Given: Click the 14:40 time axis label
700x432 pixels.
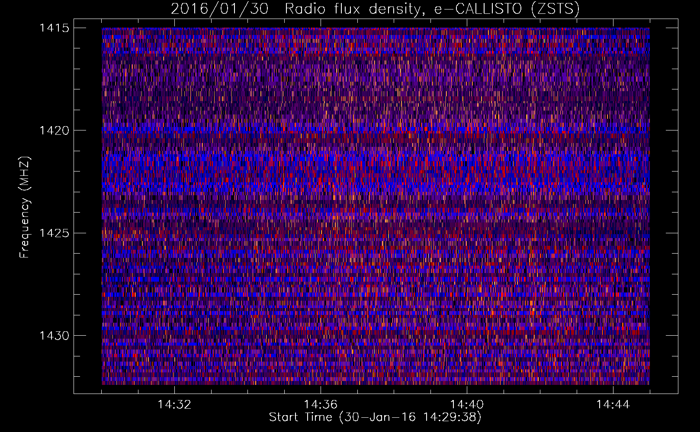Looking at the screenshot, I should [x=467, y=405].
